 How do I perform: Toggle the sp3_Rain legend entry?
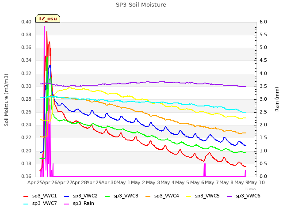click(79, 204)
